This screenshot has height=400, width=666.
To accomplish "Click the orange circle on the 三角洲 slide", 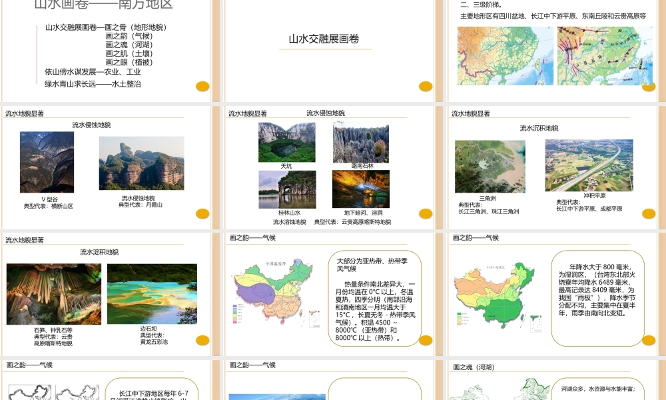I will pyautogui.click(x=649, y=213).
